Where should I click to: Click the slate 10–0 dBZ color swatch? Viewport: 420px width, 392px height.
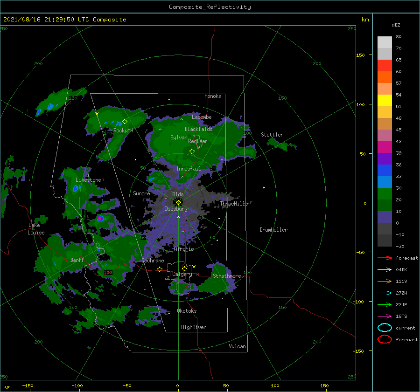pos(385,217)
